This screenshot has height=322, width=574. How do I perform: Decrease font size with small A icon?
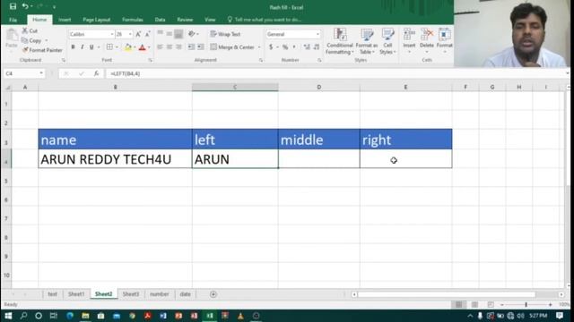(147, 34)
